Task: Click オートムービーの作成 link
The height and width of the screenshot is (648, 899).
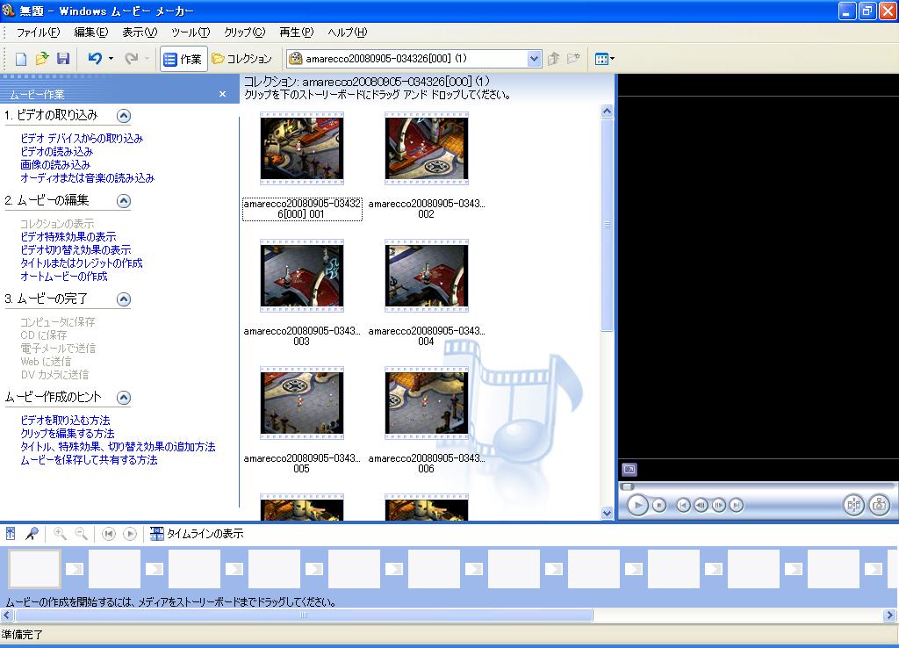Action: click(x=63, y=276)
